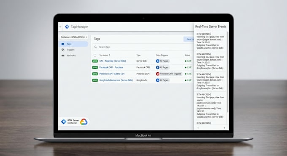Open the Containers: GTM-ABC1234 selector
The height and width of the screenshot is (156, 287).
click(73, 37)
